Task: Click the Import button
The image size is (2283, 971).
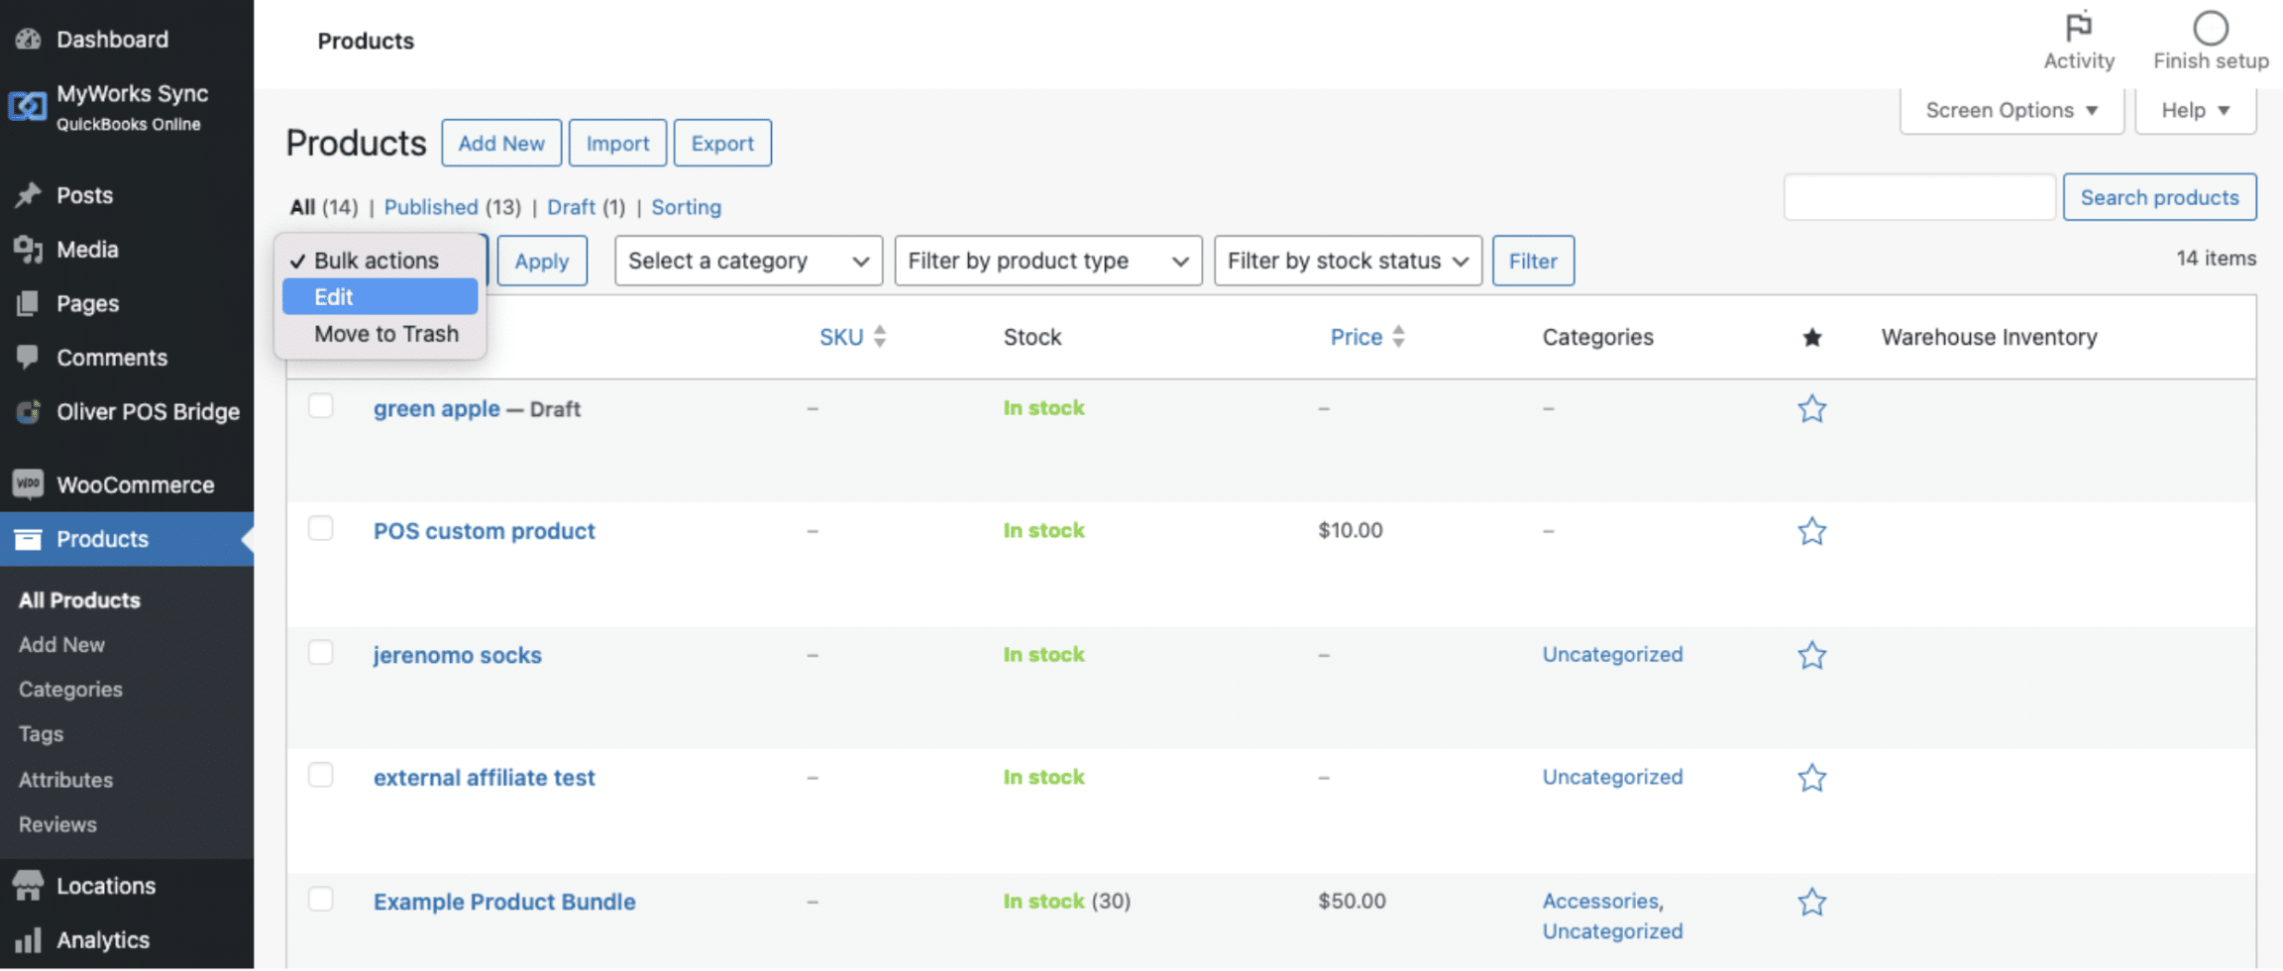Action: click(x=617, y=144)
